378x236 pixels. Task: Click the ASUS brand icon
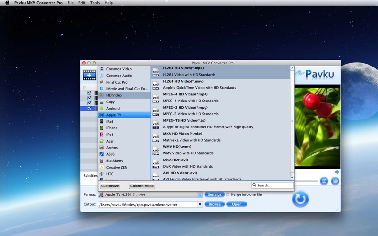point(102,154)
